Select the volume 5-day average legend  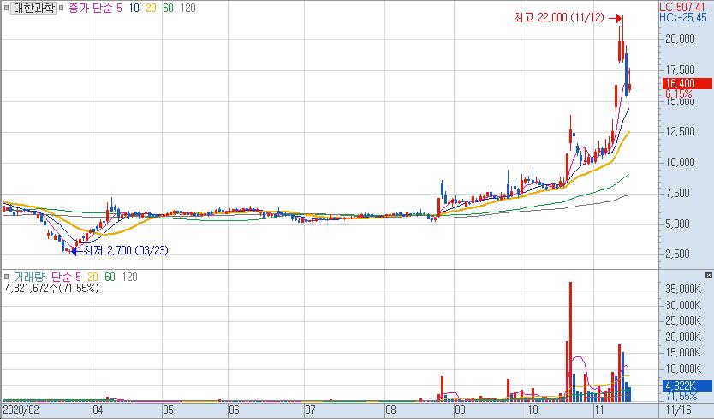point(78,277)
